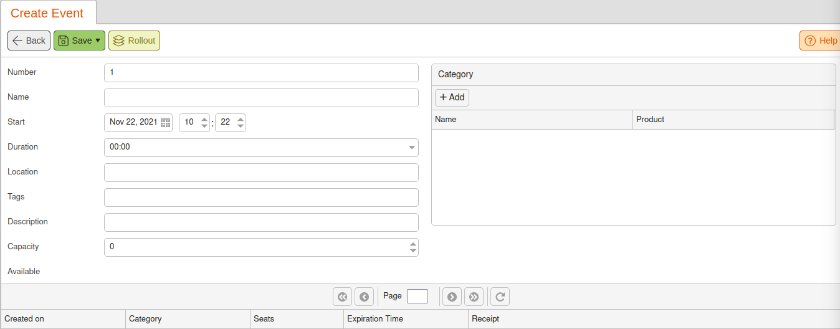This screenshot has width=840, height=329.
Task: Add a new category row
Action: (x=452, y=97)
